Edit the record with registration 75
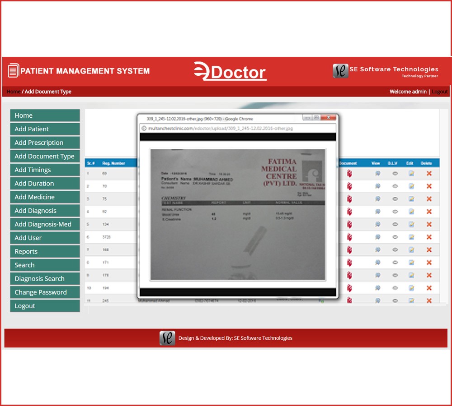Image resolution: width=452 pixels, height=406 pixels. pos(411,199)
